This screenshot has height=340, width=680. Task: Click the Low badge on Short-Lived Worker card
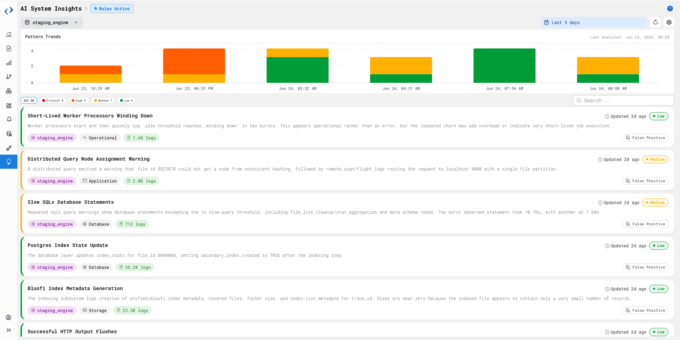pos(659,116)
